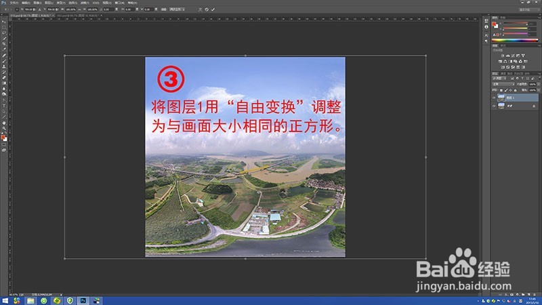
Task: Add an Invert adjustment
Action: (x=503, y=67)
